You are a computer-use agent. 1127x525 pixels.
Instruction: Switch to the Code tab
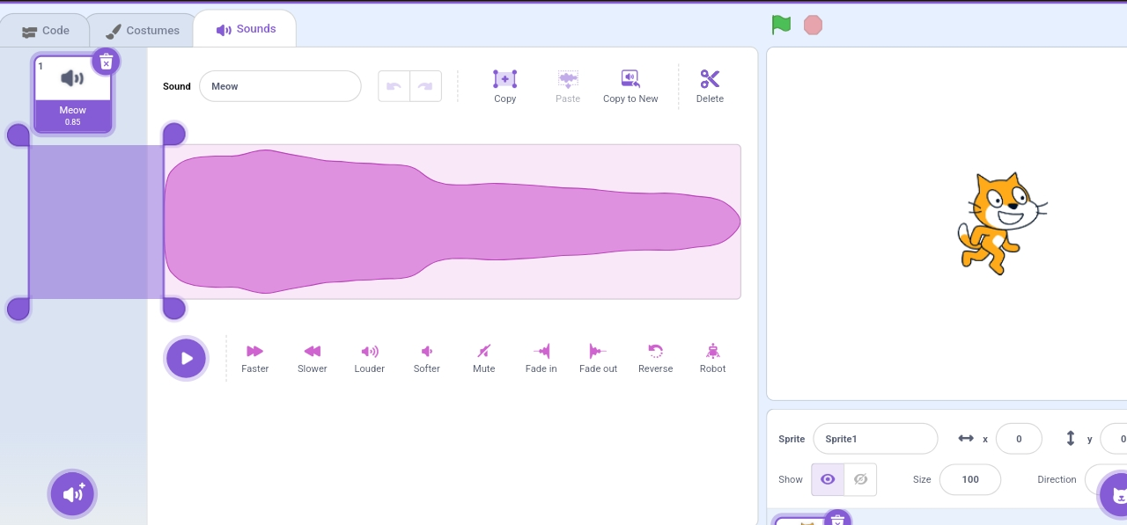(x=46, y=30)
